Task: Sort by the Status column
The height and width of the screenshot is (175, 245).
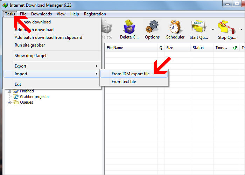Action: (202, 48)
